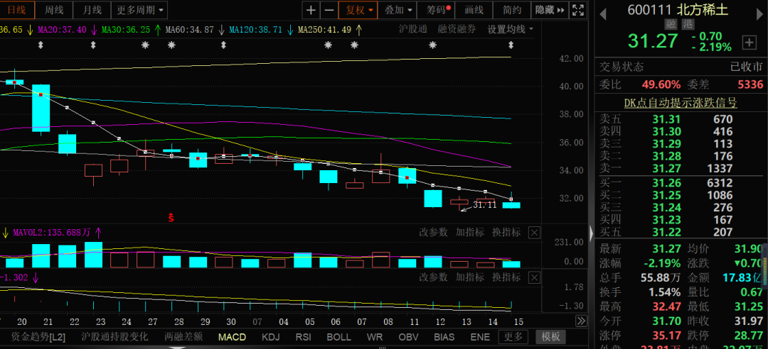Open the 复权 adjustment dropdown
This screenshot has height=349, width=768.
(358, 10)
